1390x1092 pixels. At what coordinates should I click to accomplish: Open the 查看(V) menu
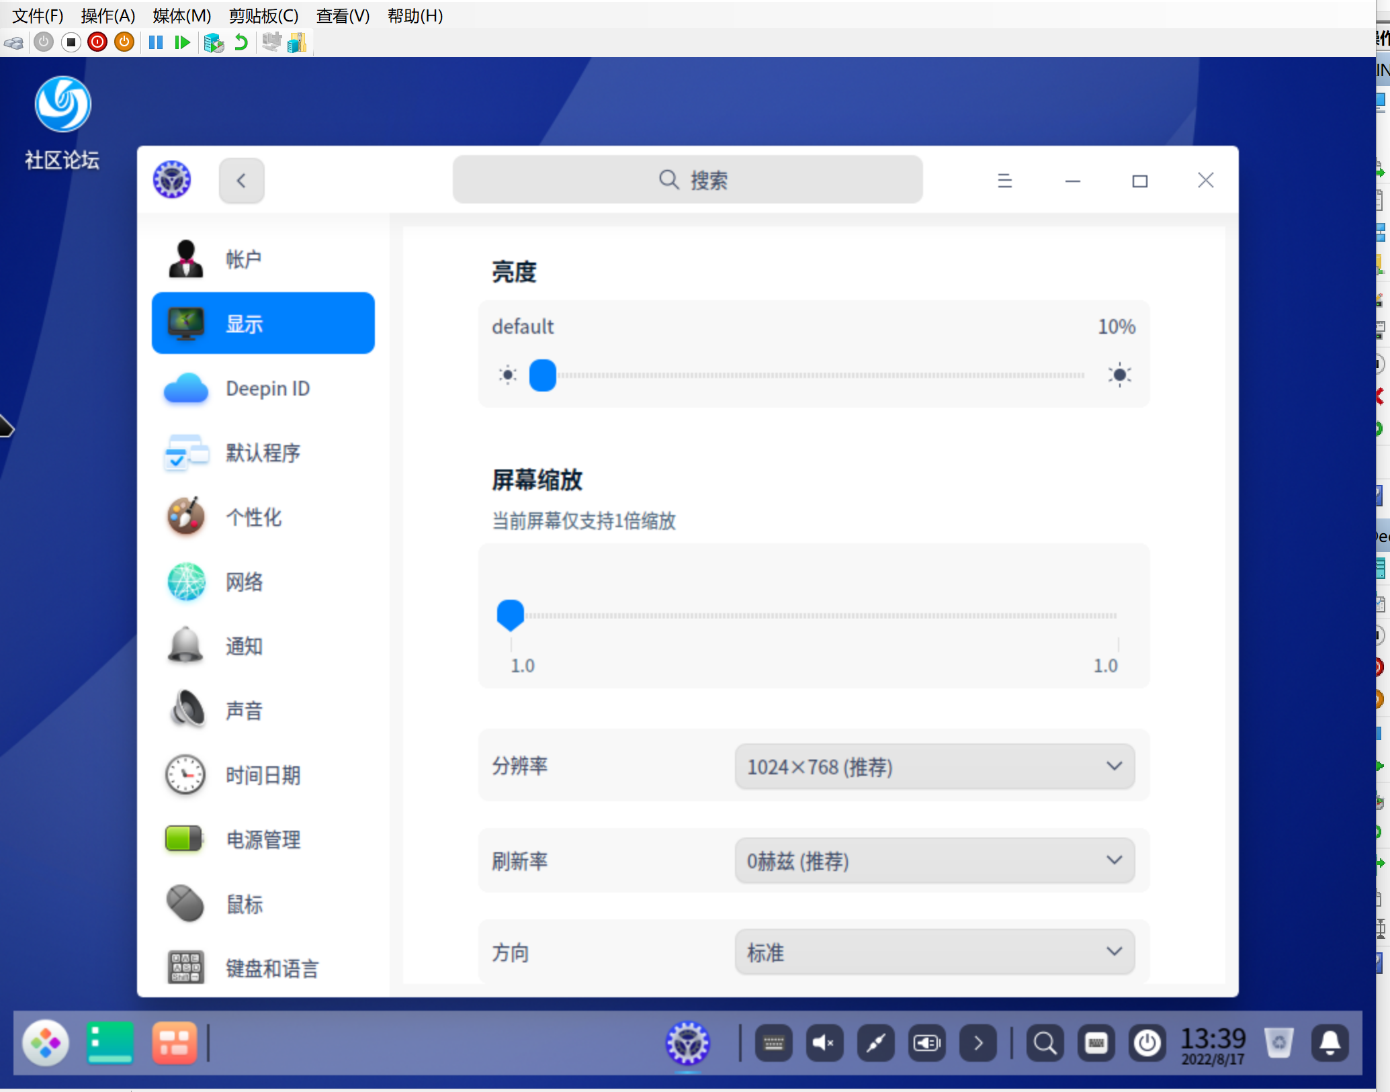point(343,15)
